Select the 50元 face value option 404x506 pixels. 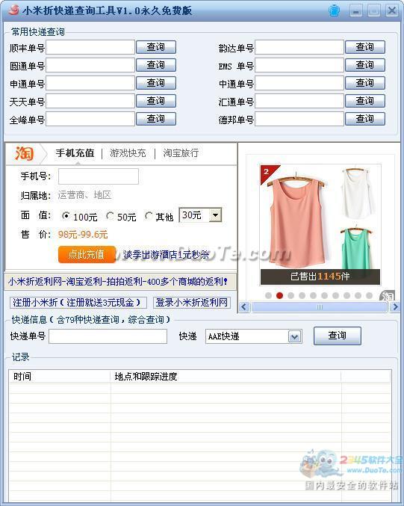click(110, 215)
